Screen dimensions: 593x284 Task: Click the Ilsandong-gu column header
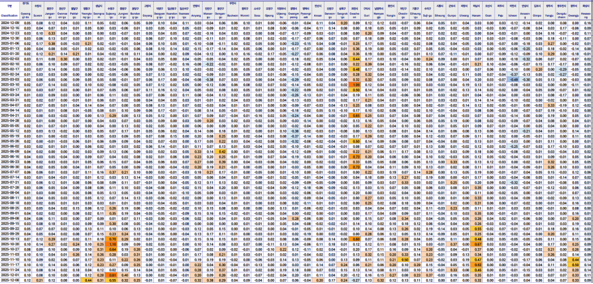(x=173, y=11)
